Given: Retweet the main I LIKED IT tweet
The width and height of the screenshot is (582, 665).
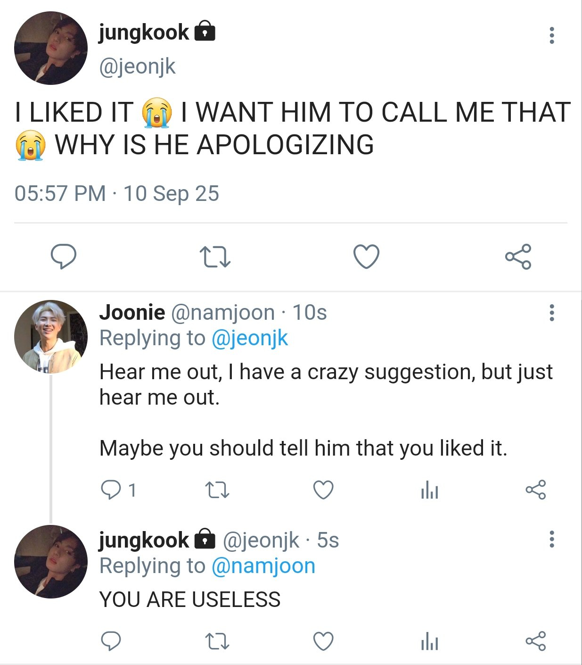Looking at the screenshot, I should [x=215, y=257].
